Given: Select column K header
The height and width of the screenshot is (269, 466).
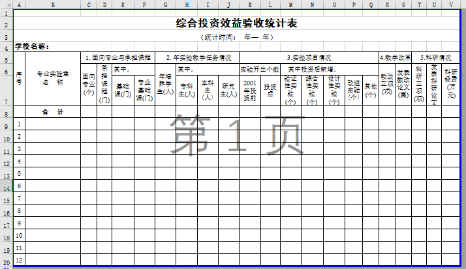Looking at the screenshot, I should click(250, 5).
